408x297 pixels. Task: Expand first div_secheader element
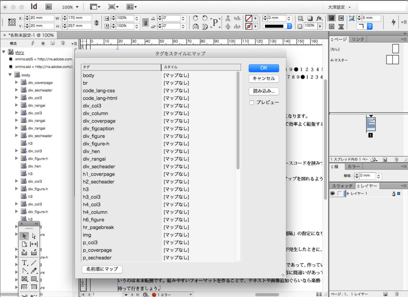pyautogui.click(x=16, y=90)
